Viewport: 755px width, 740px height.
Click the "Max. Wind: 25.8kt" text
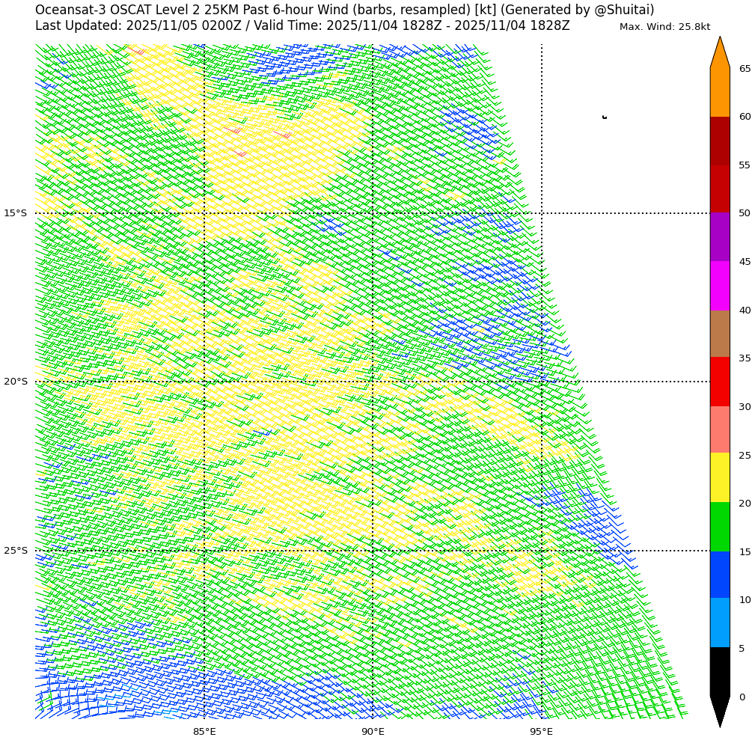click(x=664, y=27)
